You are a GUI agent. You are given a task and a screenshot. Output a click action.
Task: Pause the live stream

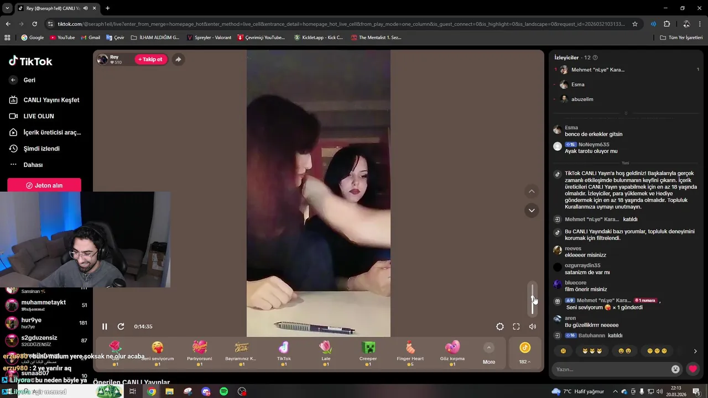[105, 327]
